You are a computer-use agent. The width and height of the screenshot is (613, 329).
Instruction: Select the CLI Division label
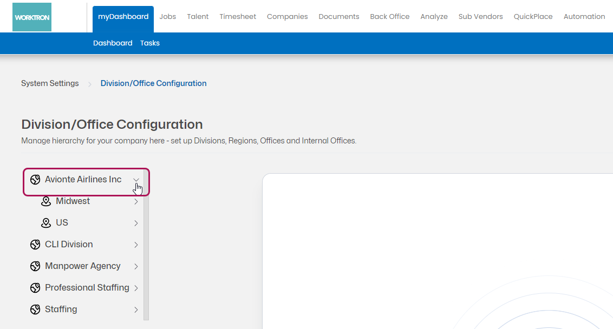click(69, 244)
